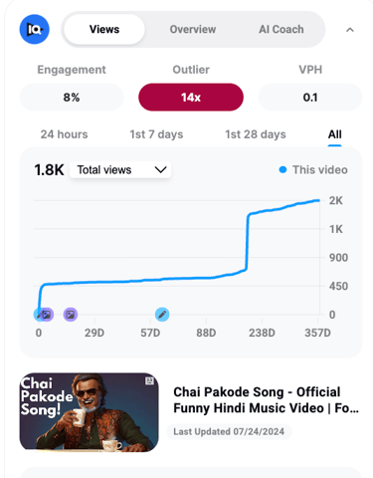This screenshot has width=373, height=478.
Task: Select the 1st 28 days range
Action: pyautogui.click(x=256, y=134)
